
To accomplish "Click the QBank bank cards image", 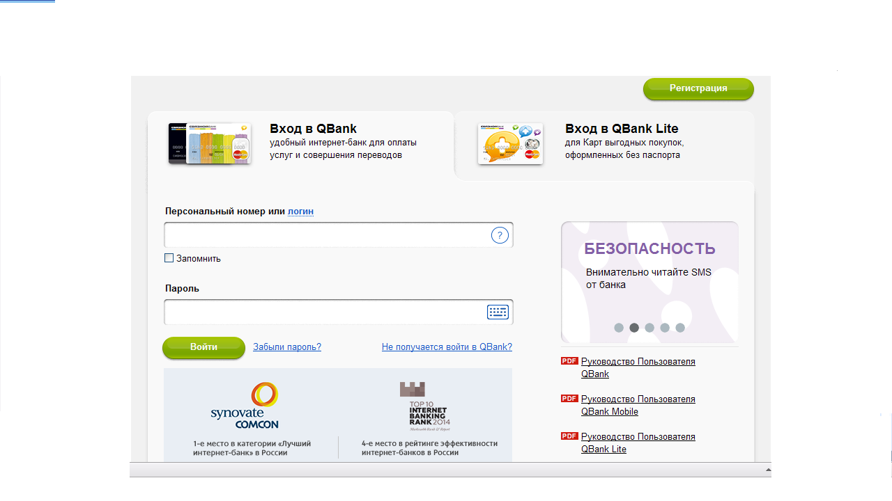I will point(209,143).
